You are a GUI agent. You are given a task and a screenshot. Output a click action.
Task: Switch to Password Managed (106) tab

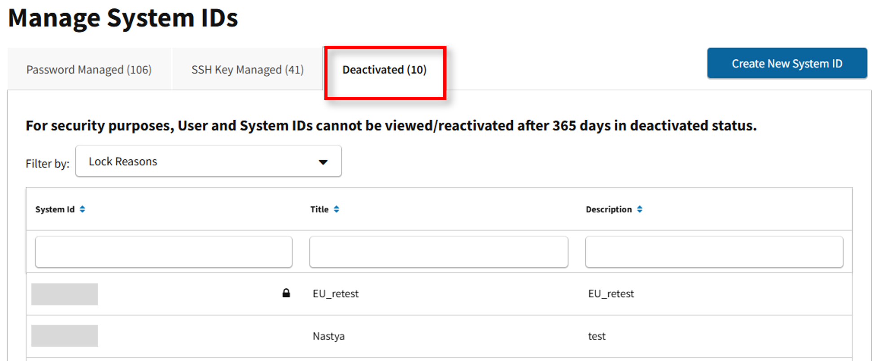coord(89,70)
